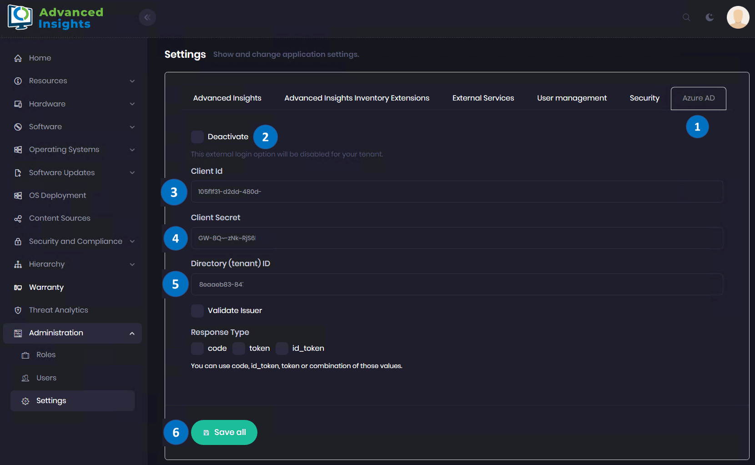This screenshot has width=755, height=465.
Task: Enable the Validate Issuer checkbox
Action: point(197,311)
